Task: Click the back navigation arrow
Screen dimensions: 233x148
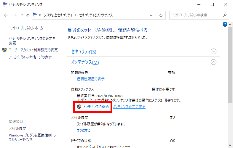Action: point(6,15)
